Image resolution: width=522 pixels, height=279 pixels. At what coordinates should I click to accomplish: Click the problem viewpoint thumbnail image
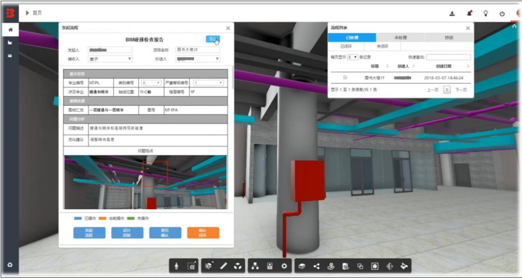click(146, 182)
